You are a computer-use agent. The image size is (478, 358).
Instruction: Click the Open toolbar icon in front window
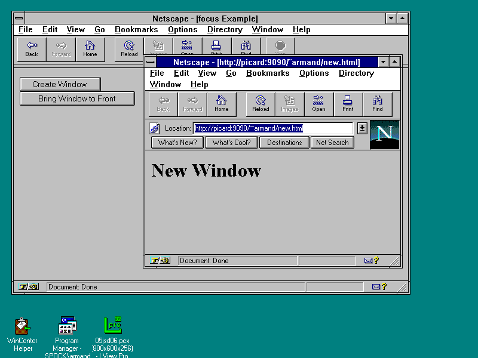(319, 104)
